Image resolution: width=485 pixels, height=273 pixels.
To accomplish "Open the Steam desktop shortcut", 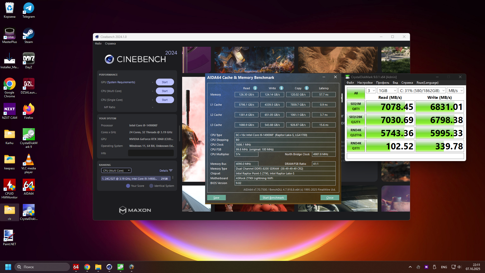I will pos(29,33).
